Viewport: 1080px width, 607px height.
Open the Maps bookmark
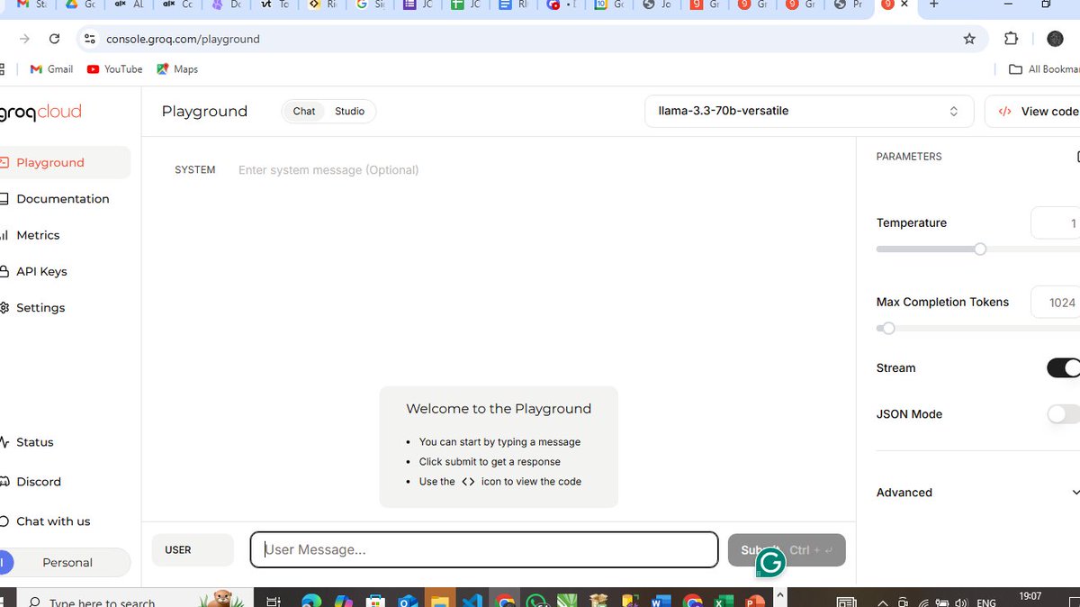coord(177,69)
